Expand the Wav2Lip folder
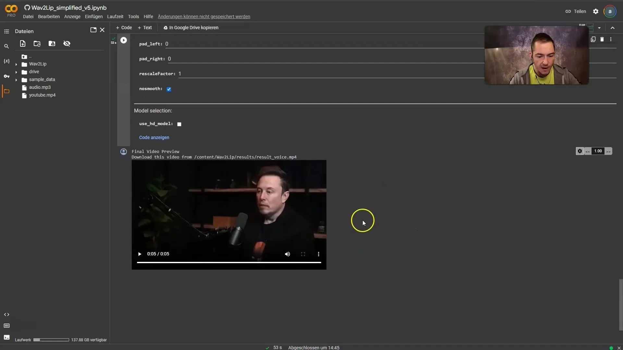 tap(16, 64)
